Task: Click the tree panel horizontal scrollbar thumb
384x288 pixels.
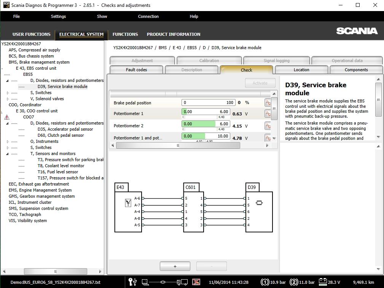Action: [x=55, y=271]
